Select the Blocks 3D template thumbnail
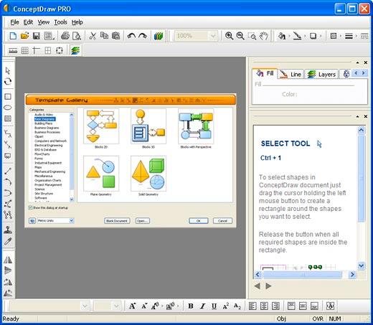Viewport: 373px width, 325px height. pyautogui.click(x=148, y=126)
